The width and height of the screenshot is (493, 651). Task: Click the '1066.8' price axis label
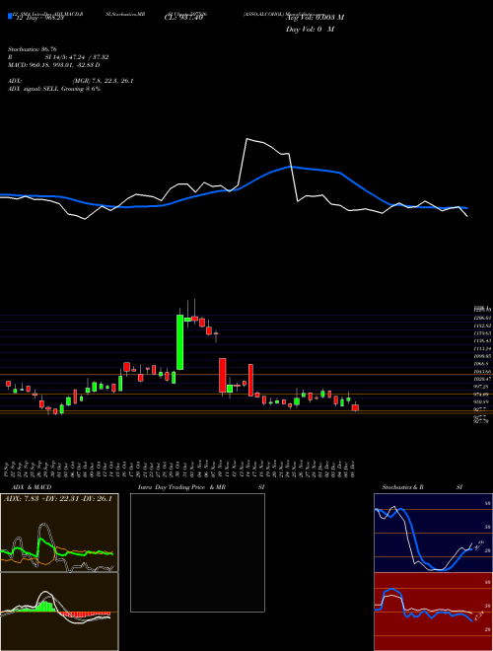click(x=483, y=364)
